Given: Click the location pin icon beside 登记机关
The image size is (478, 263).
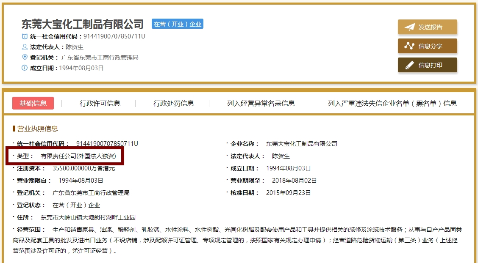Looking at the screenshot, I should click(25, 57).
